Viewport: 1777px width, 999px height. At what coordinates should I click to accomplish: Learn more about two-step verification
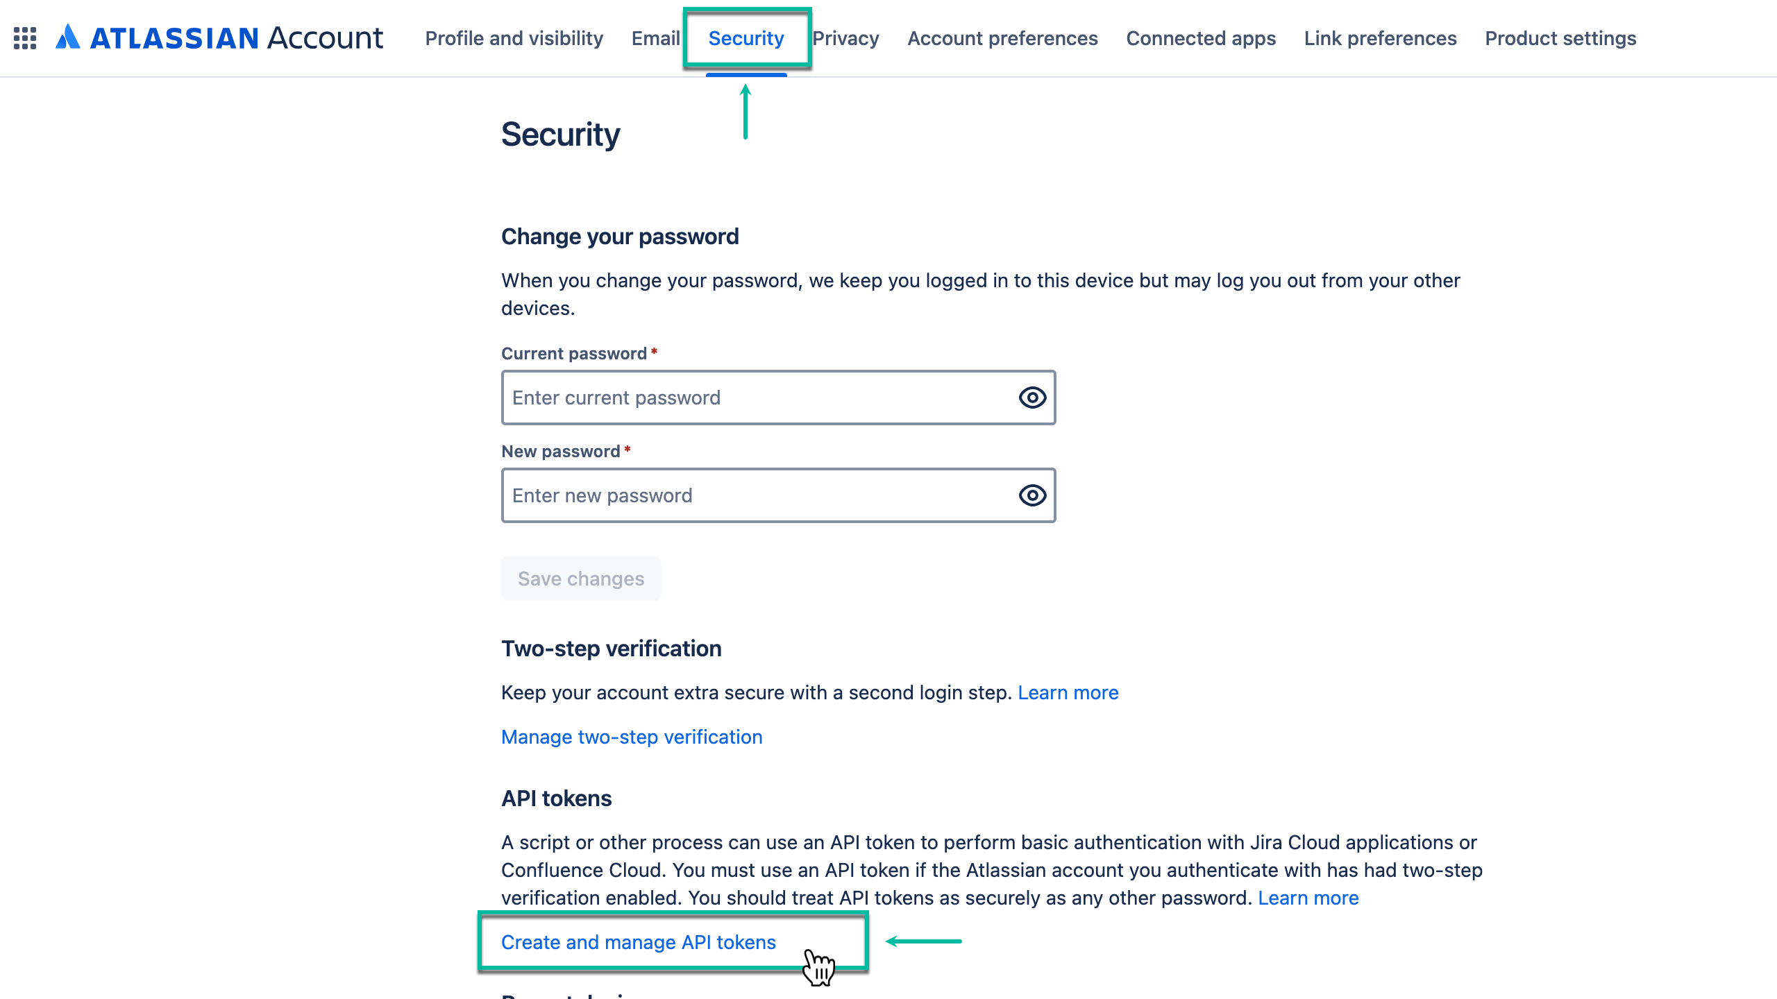(1068, 692)
